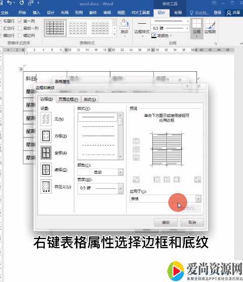Click the Pen Color (笔颜色) icon
The image size is (243, 282).
pos(154,35)
